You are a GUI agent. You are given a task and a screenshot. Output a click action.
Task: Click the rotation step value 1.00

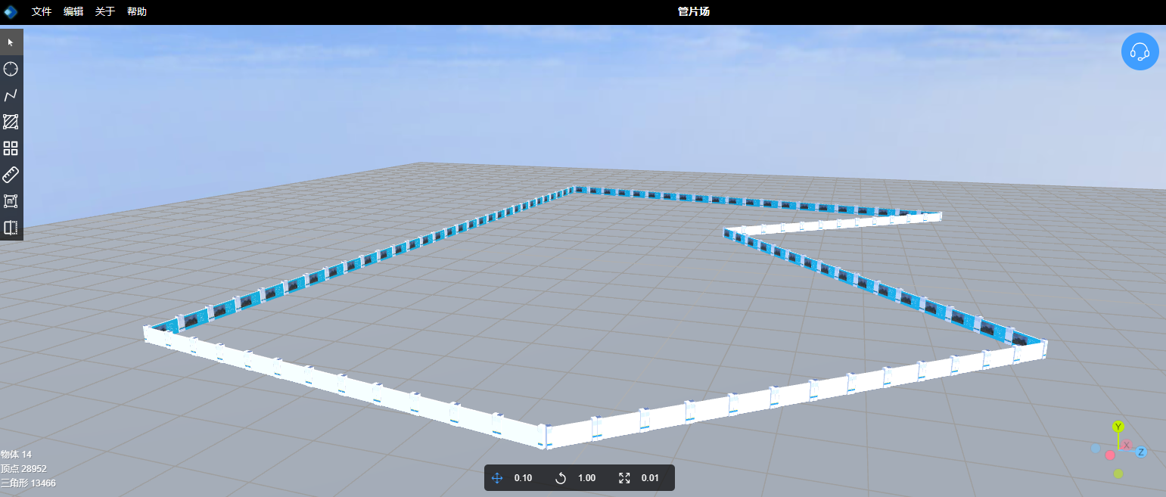[x=586, y=478]
